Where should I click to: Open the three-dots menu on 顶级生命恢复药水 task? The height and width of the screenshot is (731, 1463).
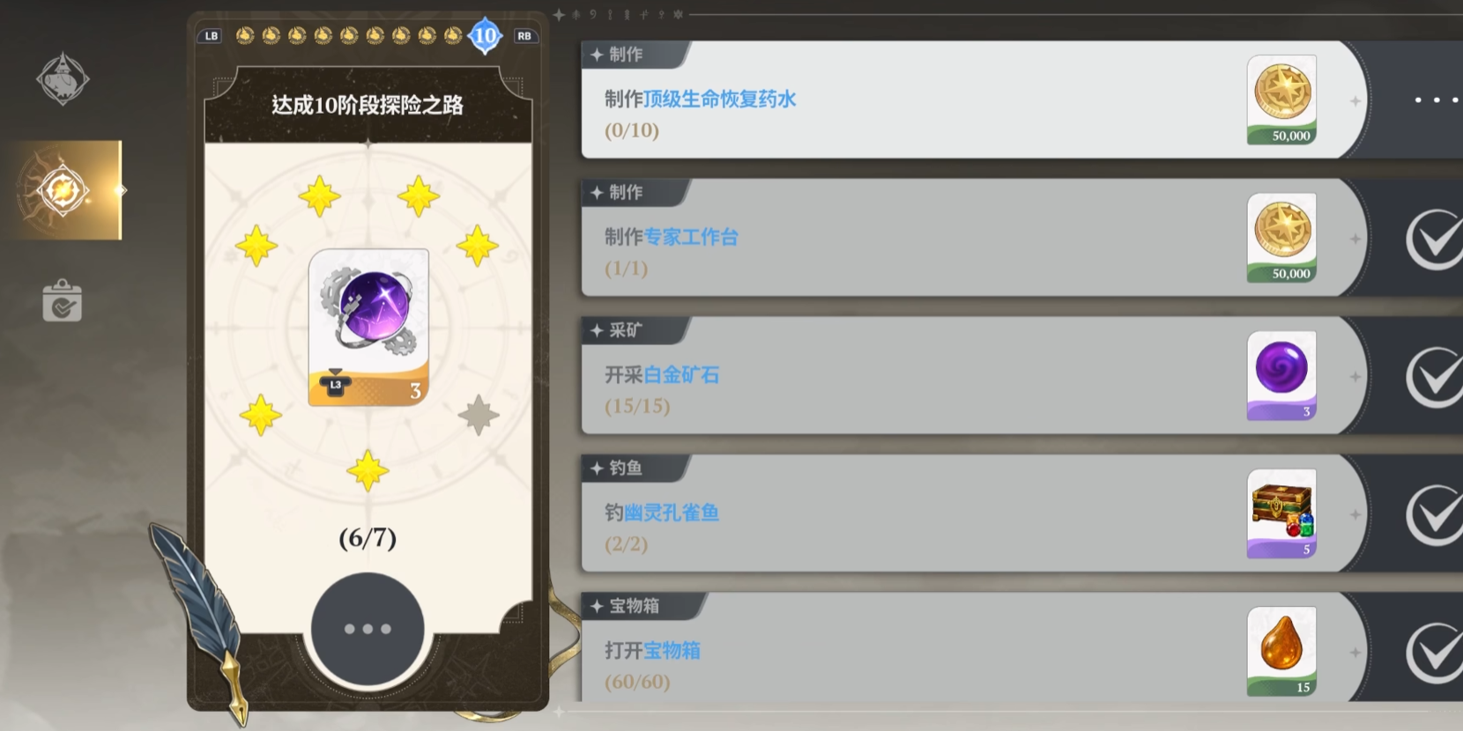pos(1436,100)
